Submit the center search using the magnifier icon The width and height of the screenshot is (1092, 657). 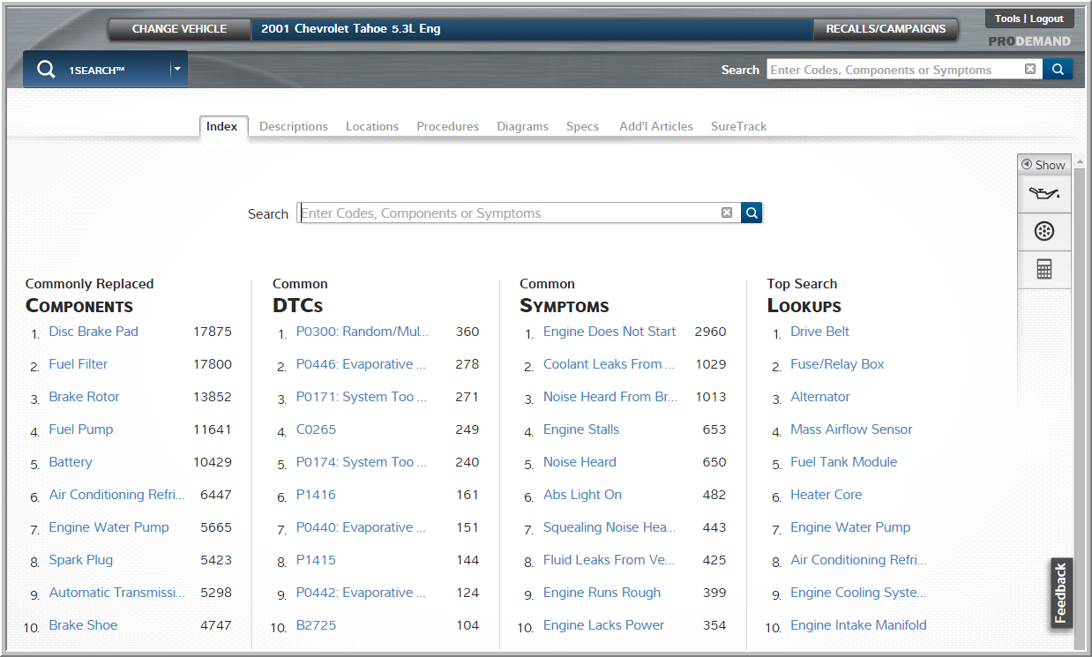(751, 213)
